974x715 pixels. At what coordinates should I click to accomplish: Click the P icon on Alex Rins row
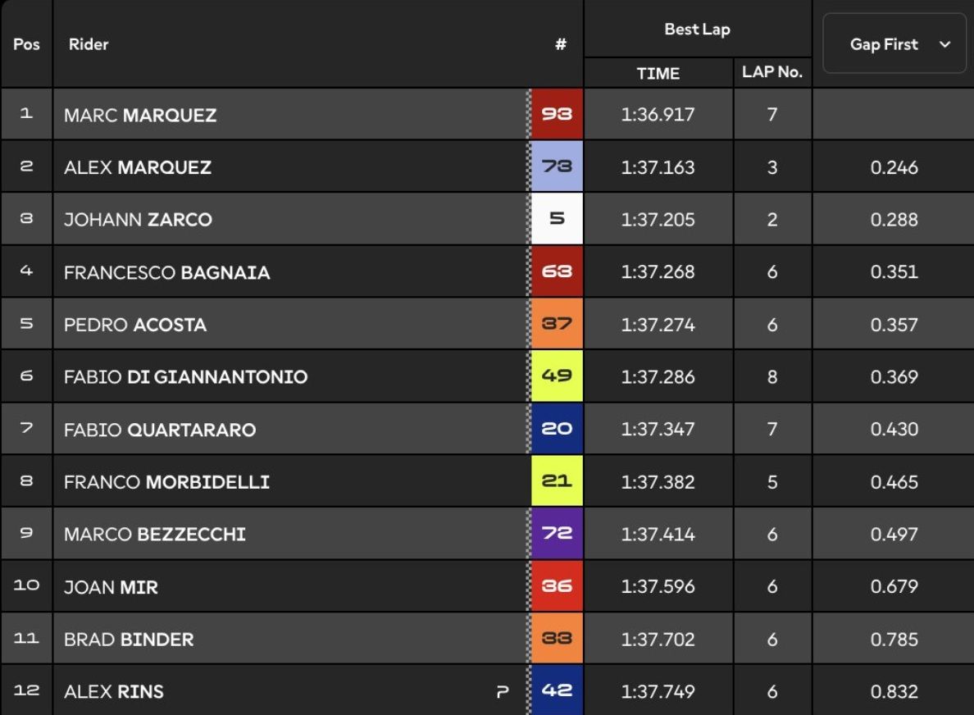(x=503, y=691)
